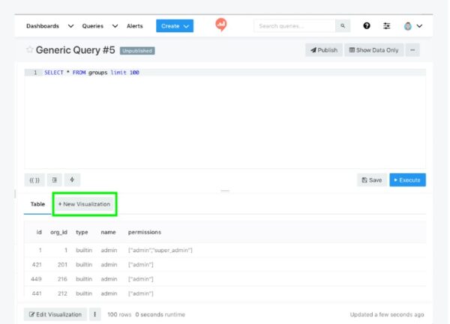Sort by the id column header
The width and height of the screenshot is (450, 324).
coord(39,232)
